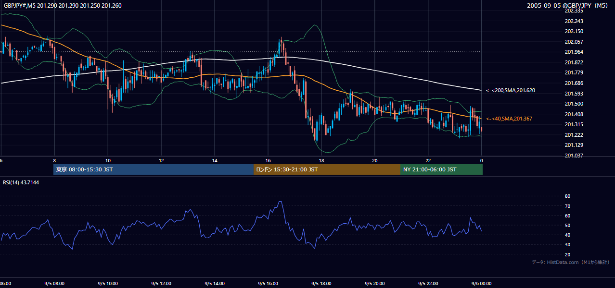Screen dimensions: 615x288
Task: Click bottom time label 9/5 20:00
Action: click(375, 283)
